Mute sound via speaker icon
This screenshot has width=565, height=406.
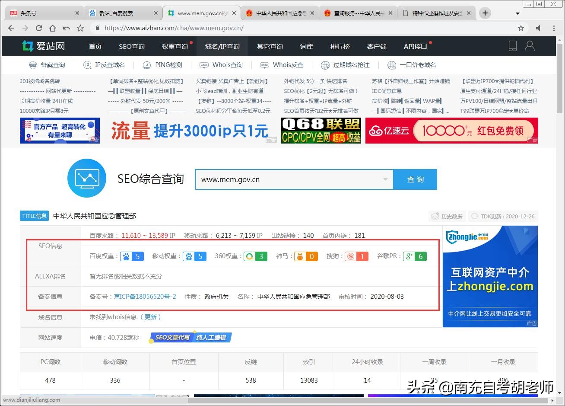coord(538,28)
